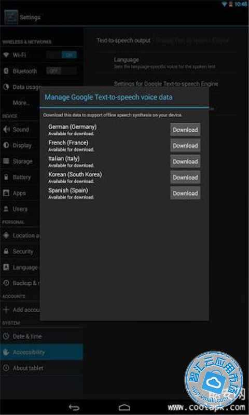The width and height of the screenshot is (249, 415).
Task: Click the Accessibility hand icon
Action: (6, 352)
